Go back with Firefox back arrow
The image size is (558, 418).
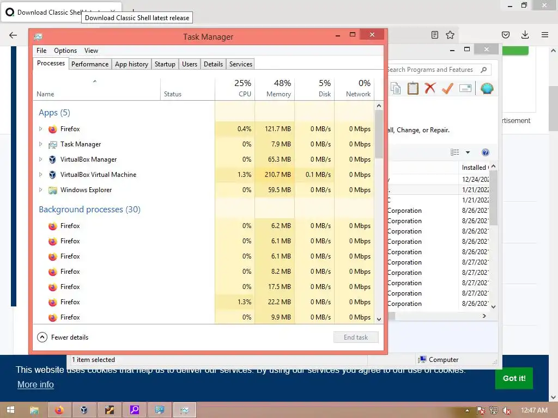pyautogui.click(x=13, y=35)
